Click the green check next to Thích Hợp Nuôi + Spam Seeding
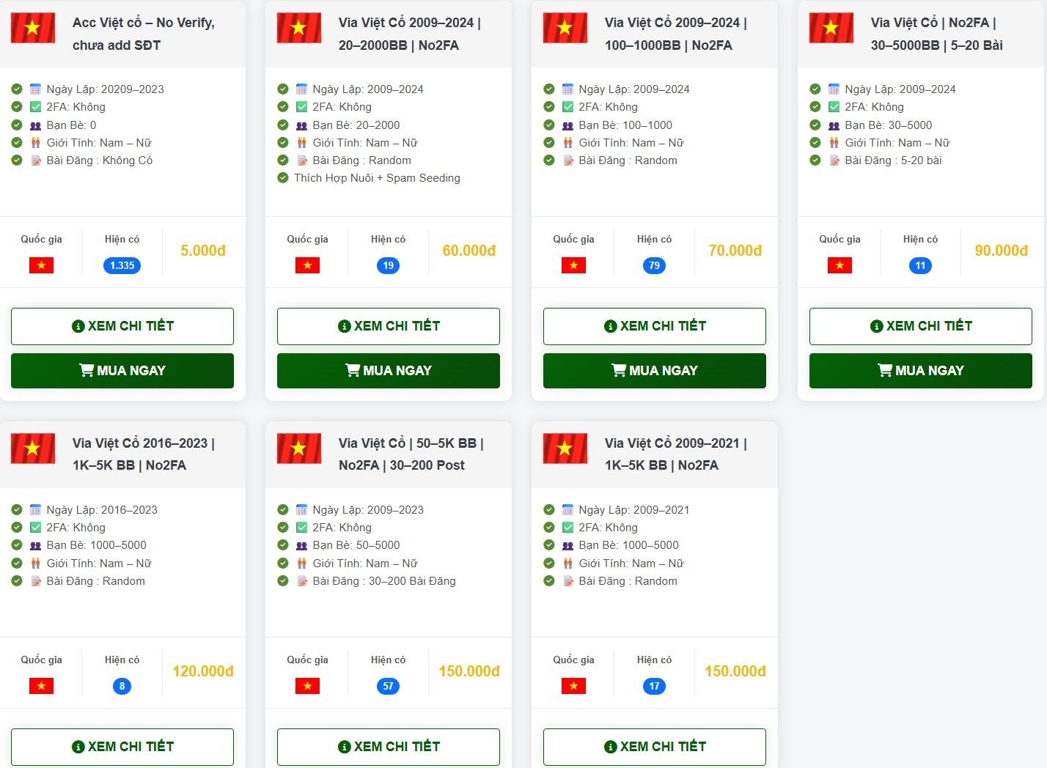Screen dimensions: 1047x768 point(283,178)
